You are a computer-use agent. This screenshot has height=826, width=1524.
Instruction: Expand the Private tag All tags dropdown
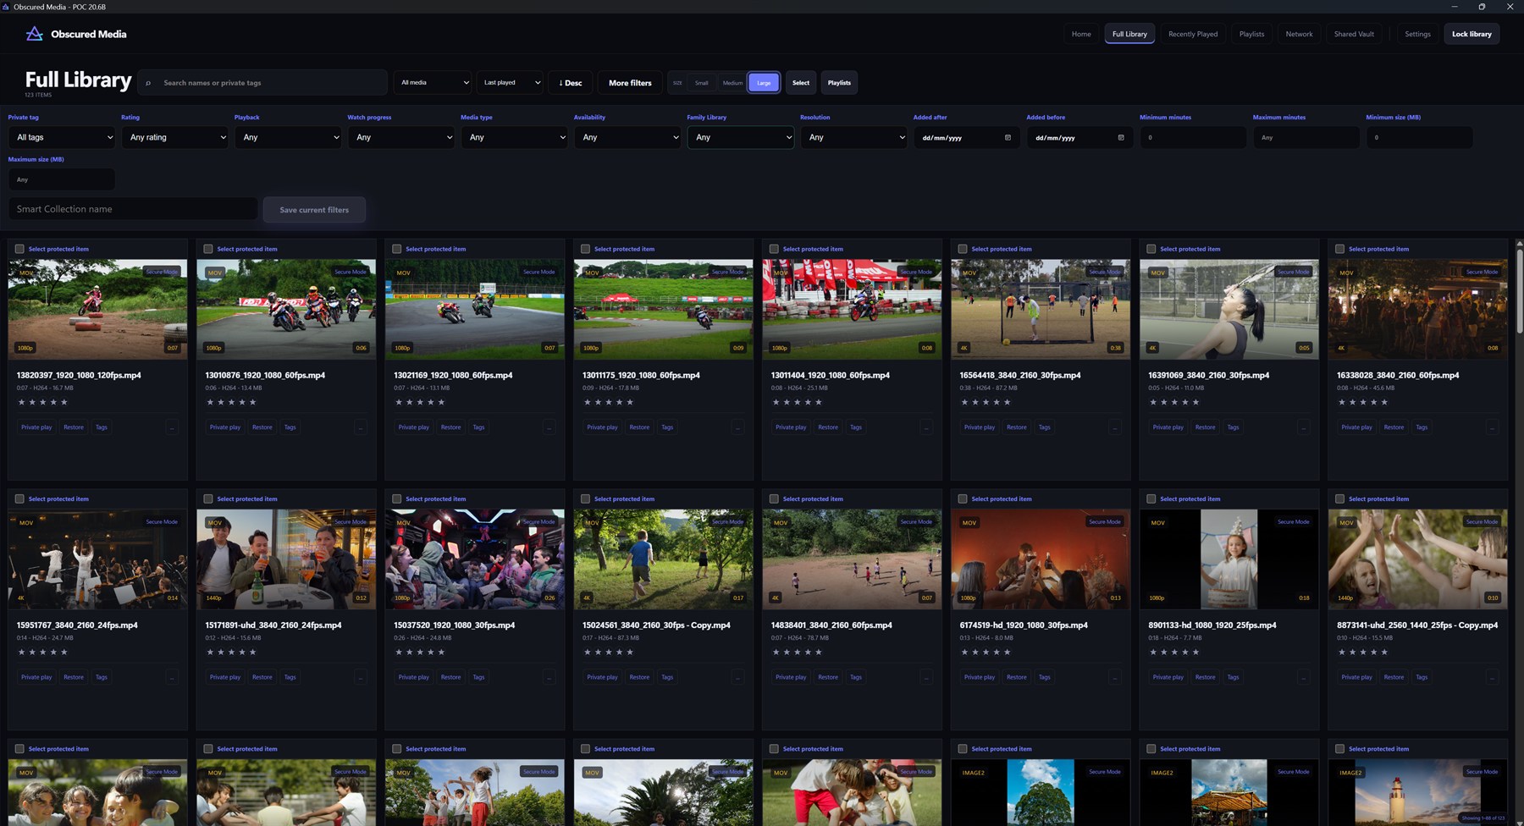pyautogui.click(x=62, y=137)
